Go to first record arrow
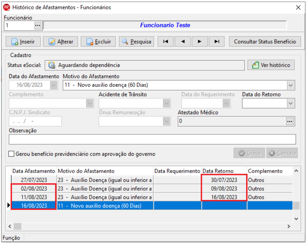This screenshot has height=244, width=306. [165, 41]
